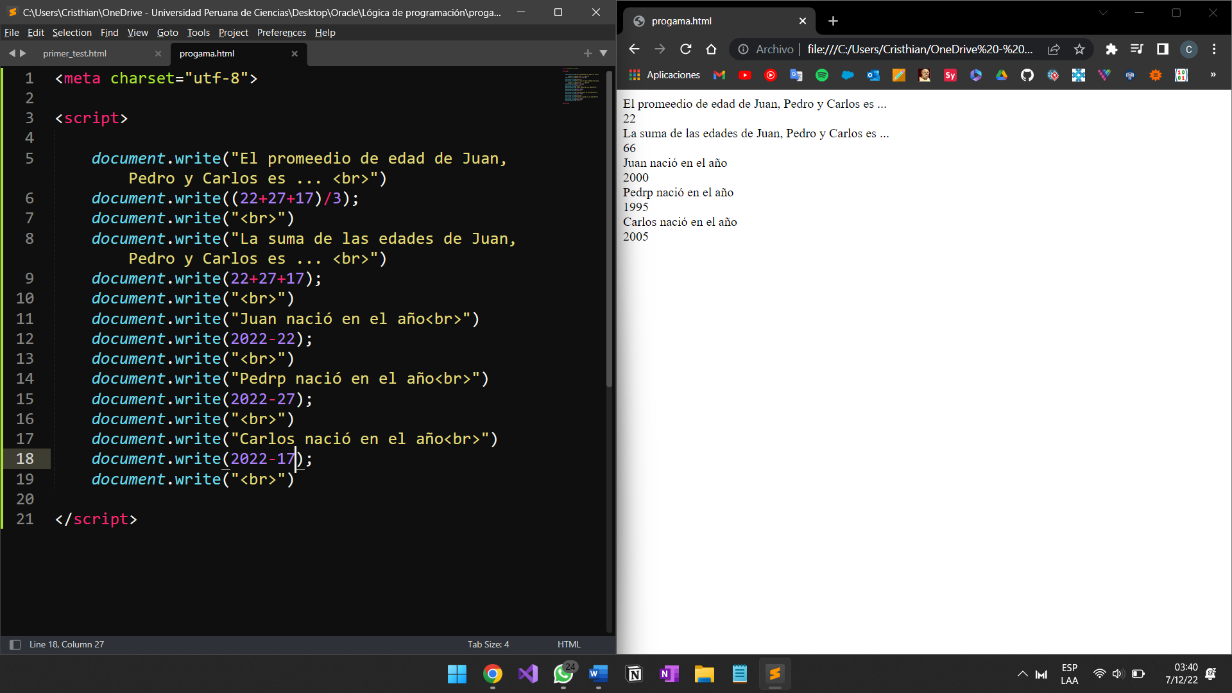Show more bookmarks with the chevron
The height and width of the screenshot is (693, 1232).
[1213, 75]
